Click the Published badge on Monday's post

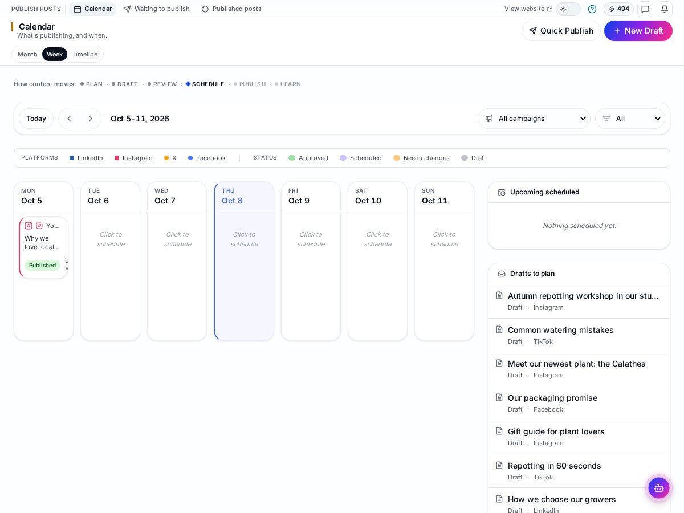point(42,265)
